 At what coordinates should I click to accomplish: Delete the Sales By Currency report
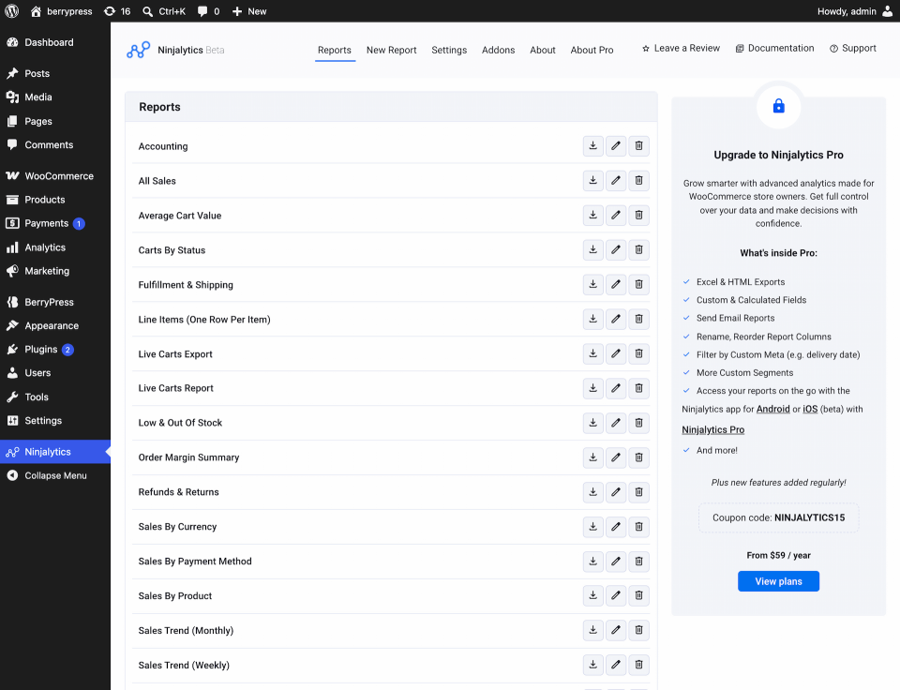tap(638, 526)
